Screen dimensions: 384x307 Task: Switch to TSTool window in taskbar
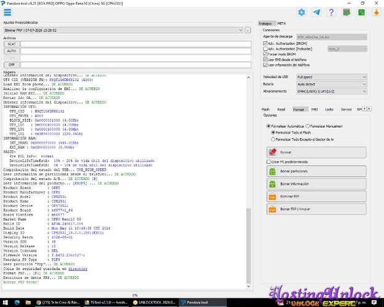tap(106, 303)
